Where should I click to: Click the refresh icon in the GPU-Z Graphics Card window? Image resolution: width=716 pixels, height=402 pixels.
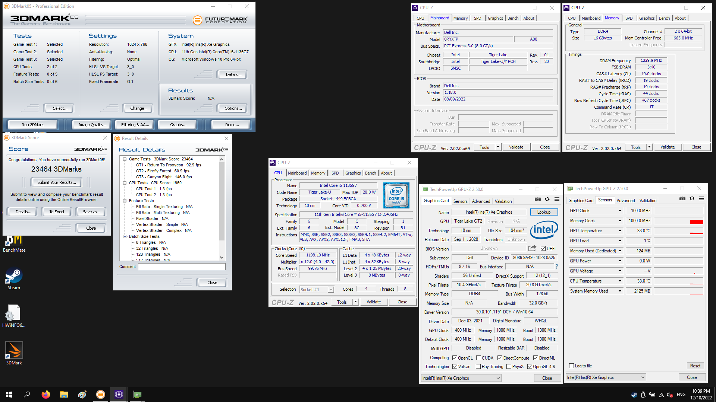[x=547, y=199]
